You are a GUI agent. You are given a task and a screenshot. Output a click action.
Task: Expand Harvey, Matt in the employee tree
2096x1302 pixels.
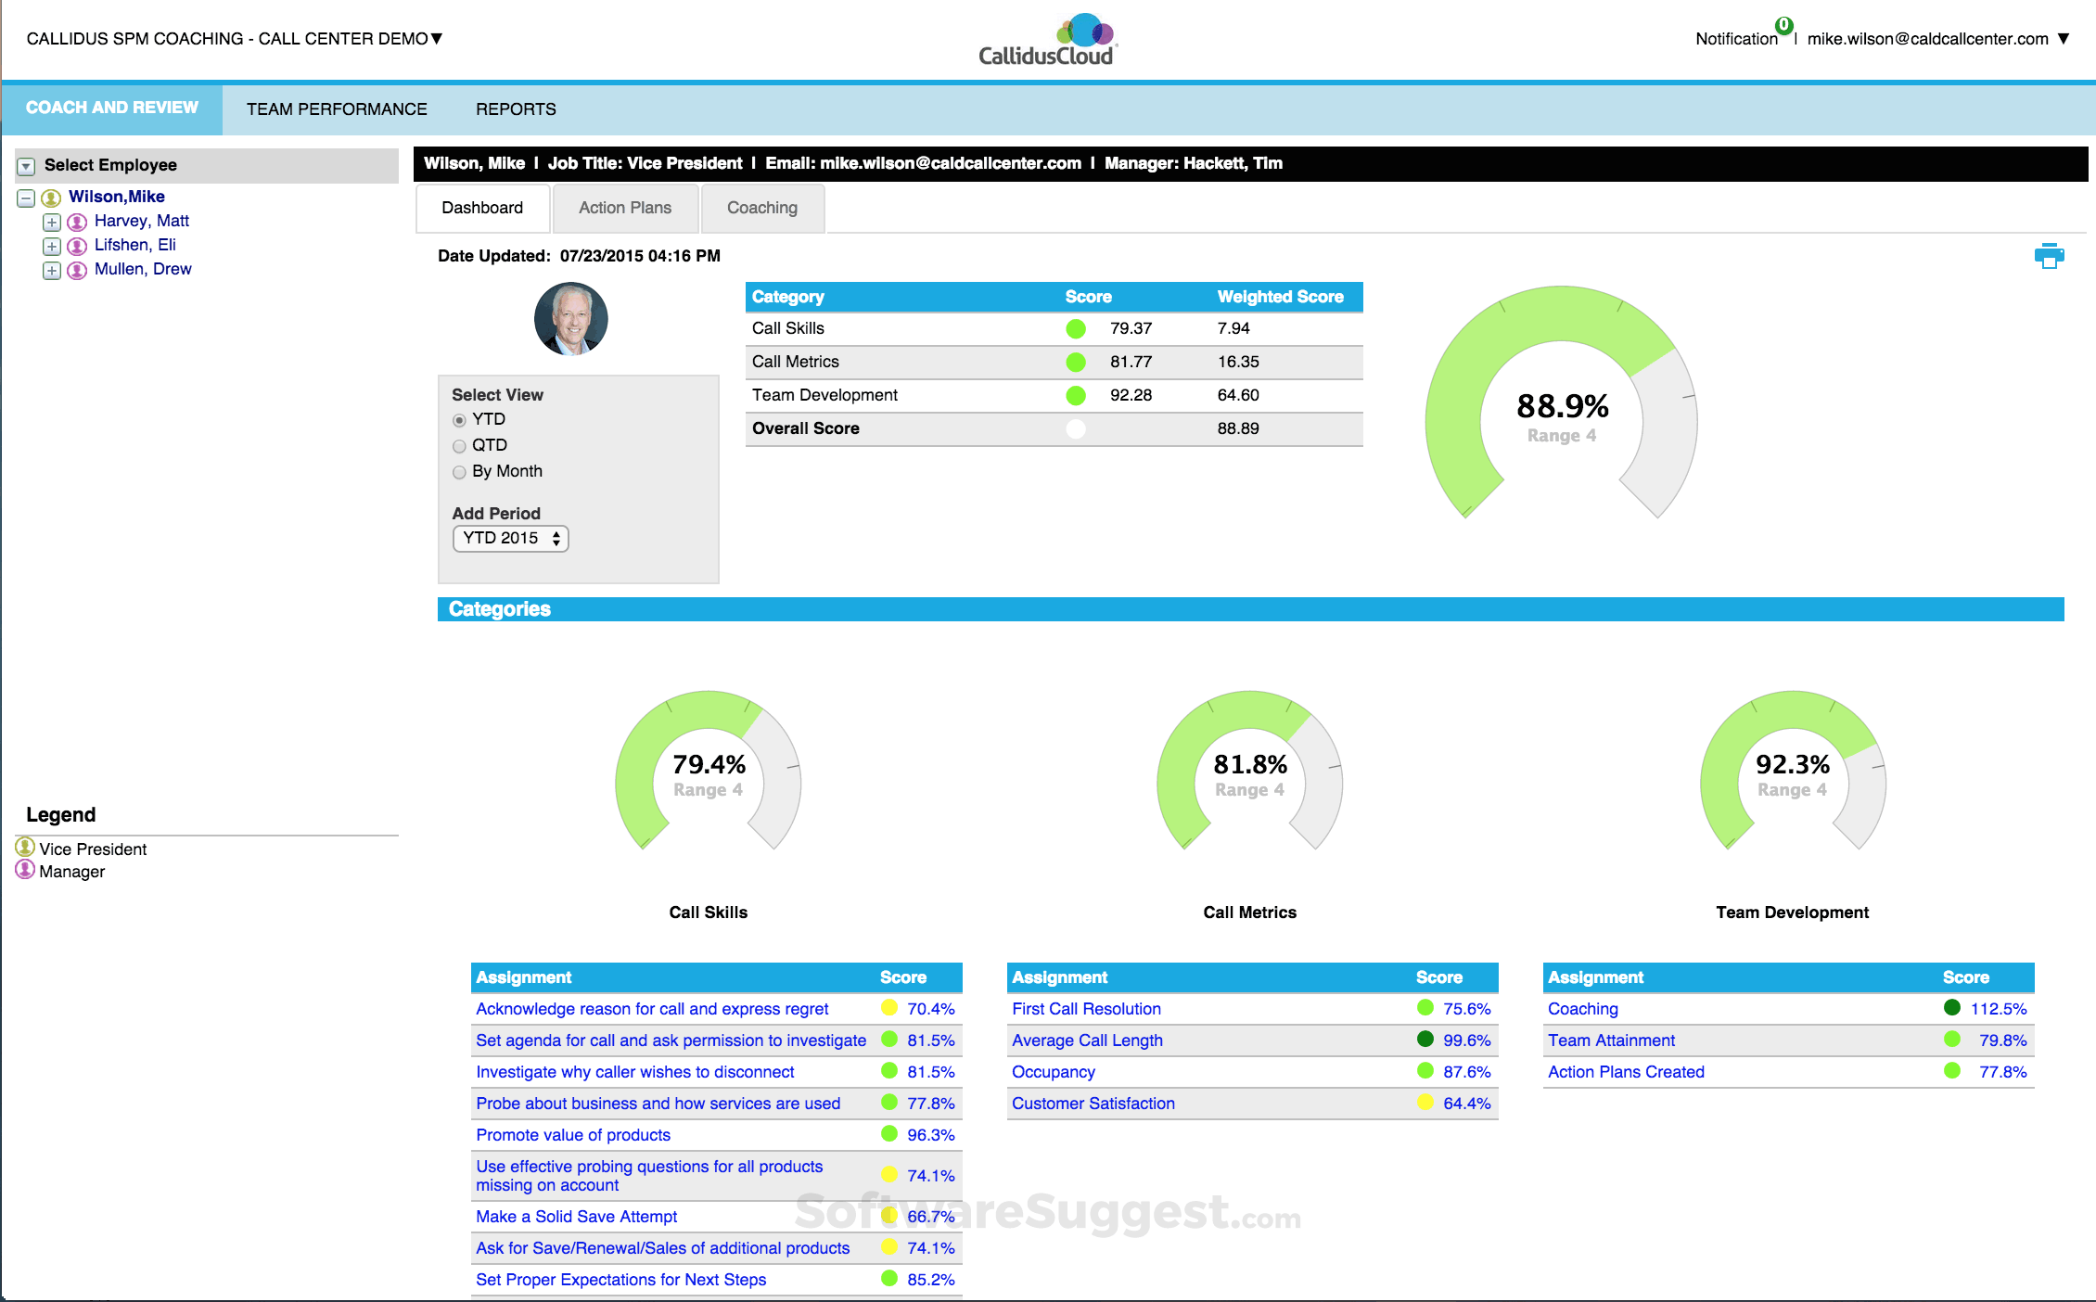coord(51,222)
